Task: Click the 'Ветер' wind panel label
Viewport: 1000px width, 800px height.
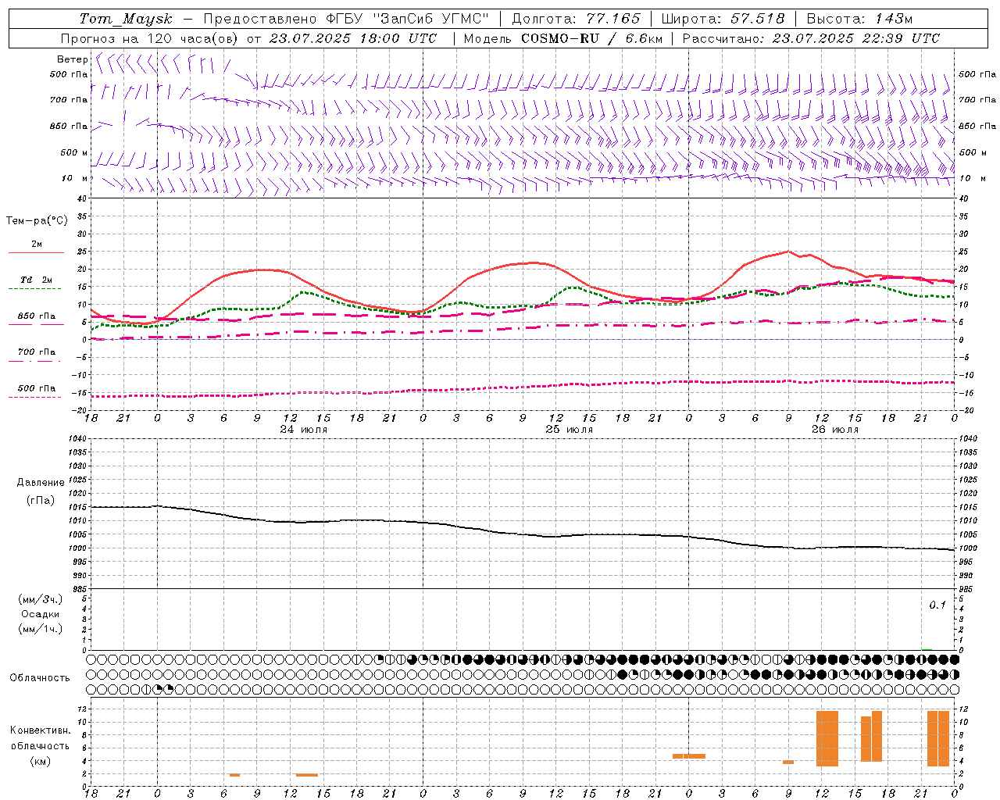Action: pos(72,59)
